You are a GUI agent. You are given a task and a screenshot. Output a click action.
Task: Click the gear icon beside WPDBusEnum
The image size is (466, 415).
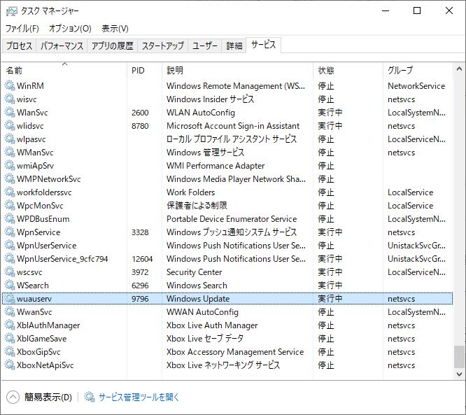point(10,219)
